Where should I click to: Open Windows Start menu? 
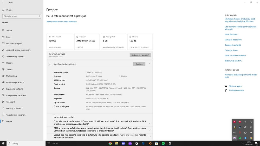[3, 143]
